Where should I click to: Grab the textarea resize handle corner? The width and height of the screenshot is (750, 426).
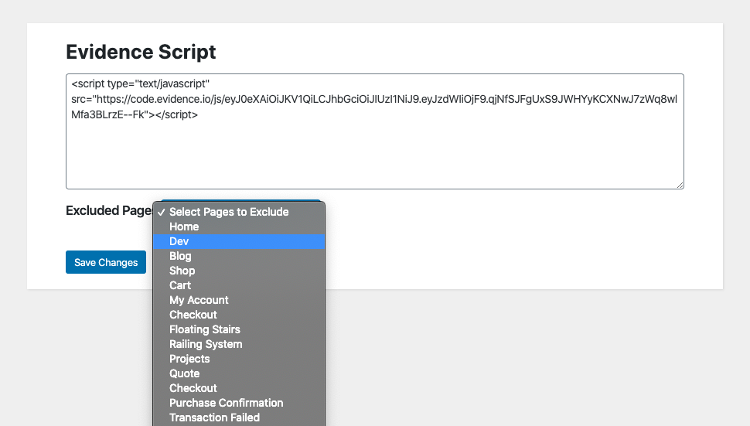click(680, 185)
